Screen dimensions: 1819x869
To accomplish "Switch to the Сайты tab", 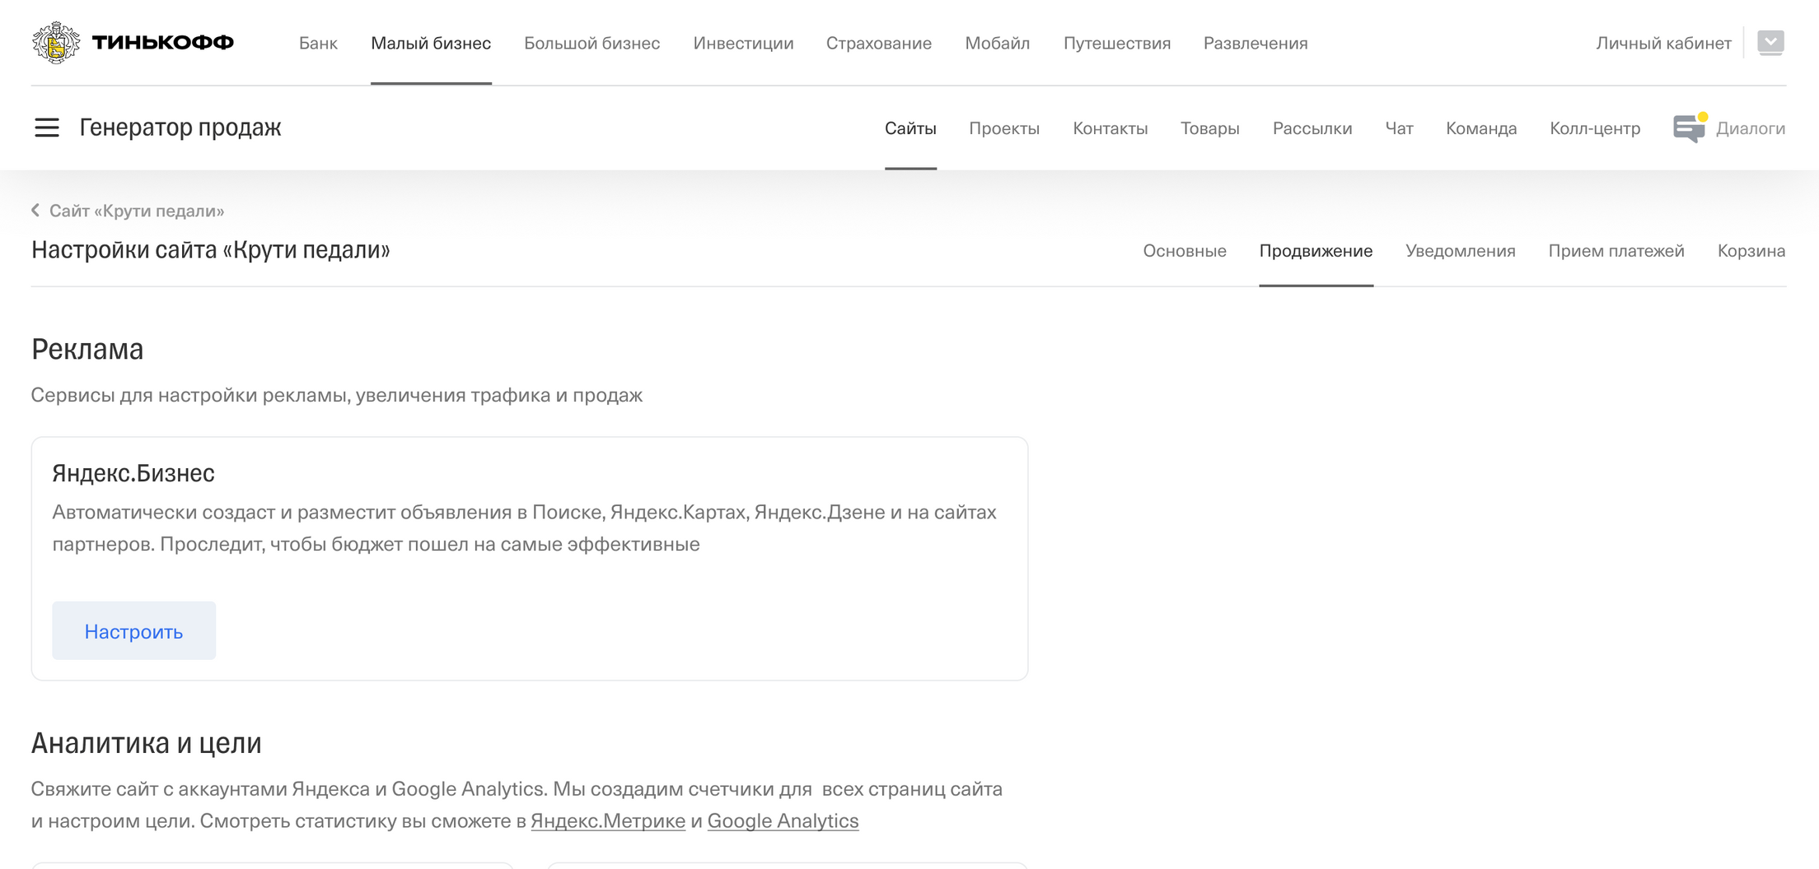I will (910, 128).
